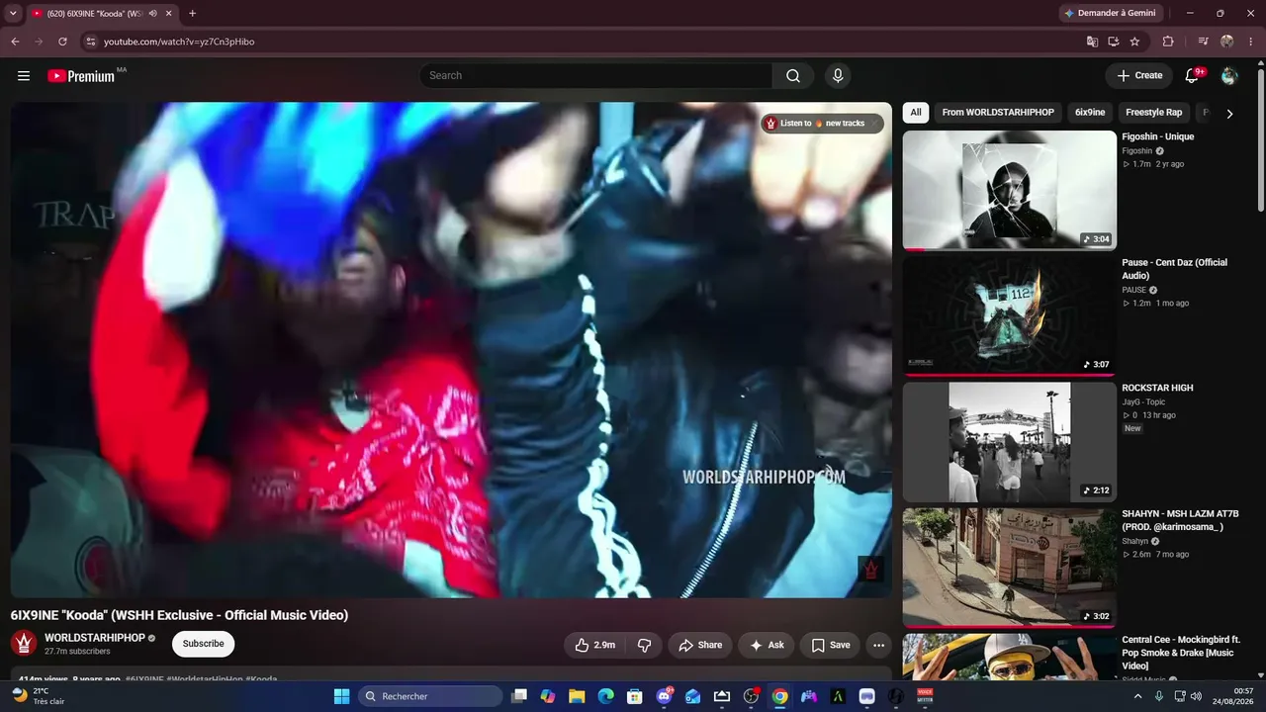Screen dimensions: 1266x712
Task: Open Chrome three-dot menu
Action: (x=1250, y=42)
